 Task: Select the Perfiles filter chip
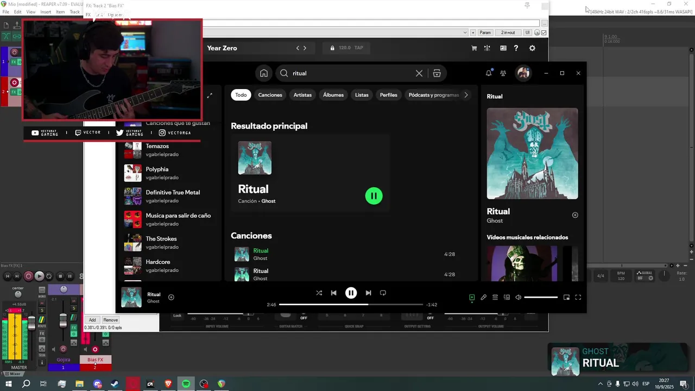click(x=389, y=95)
